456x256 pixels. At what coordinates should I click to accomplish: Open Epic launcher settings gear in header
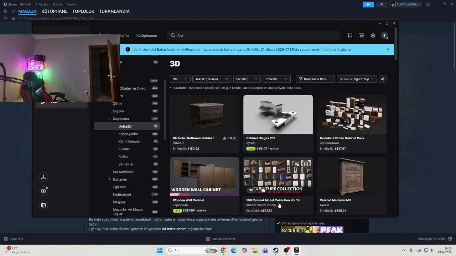tap(373, 36)
